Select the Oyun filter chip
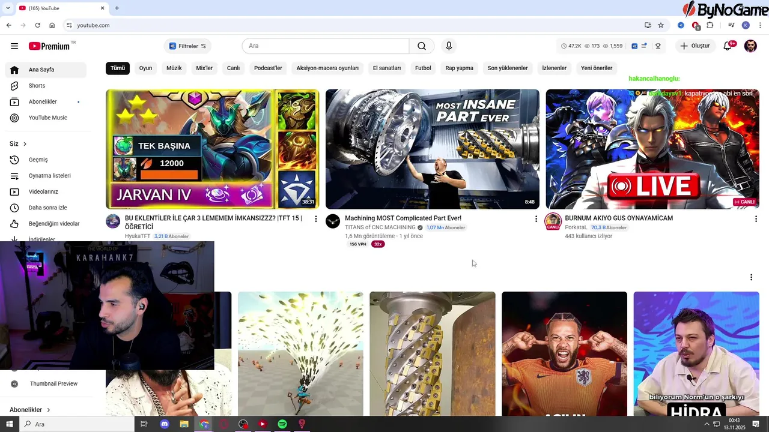This screenshot has width=769, height=432. click(x=145, y=68)
